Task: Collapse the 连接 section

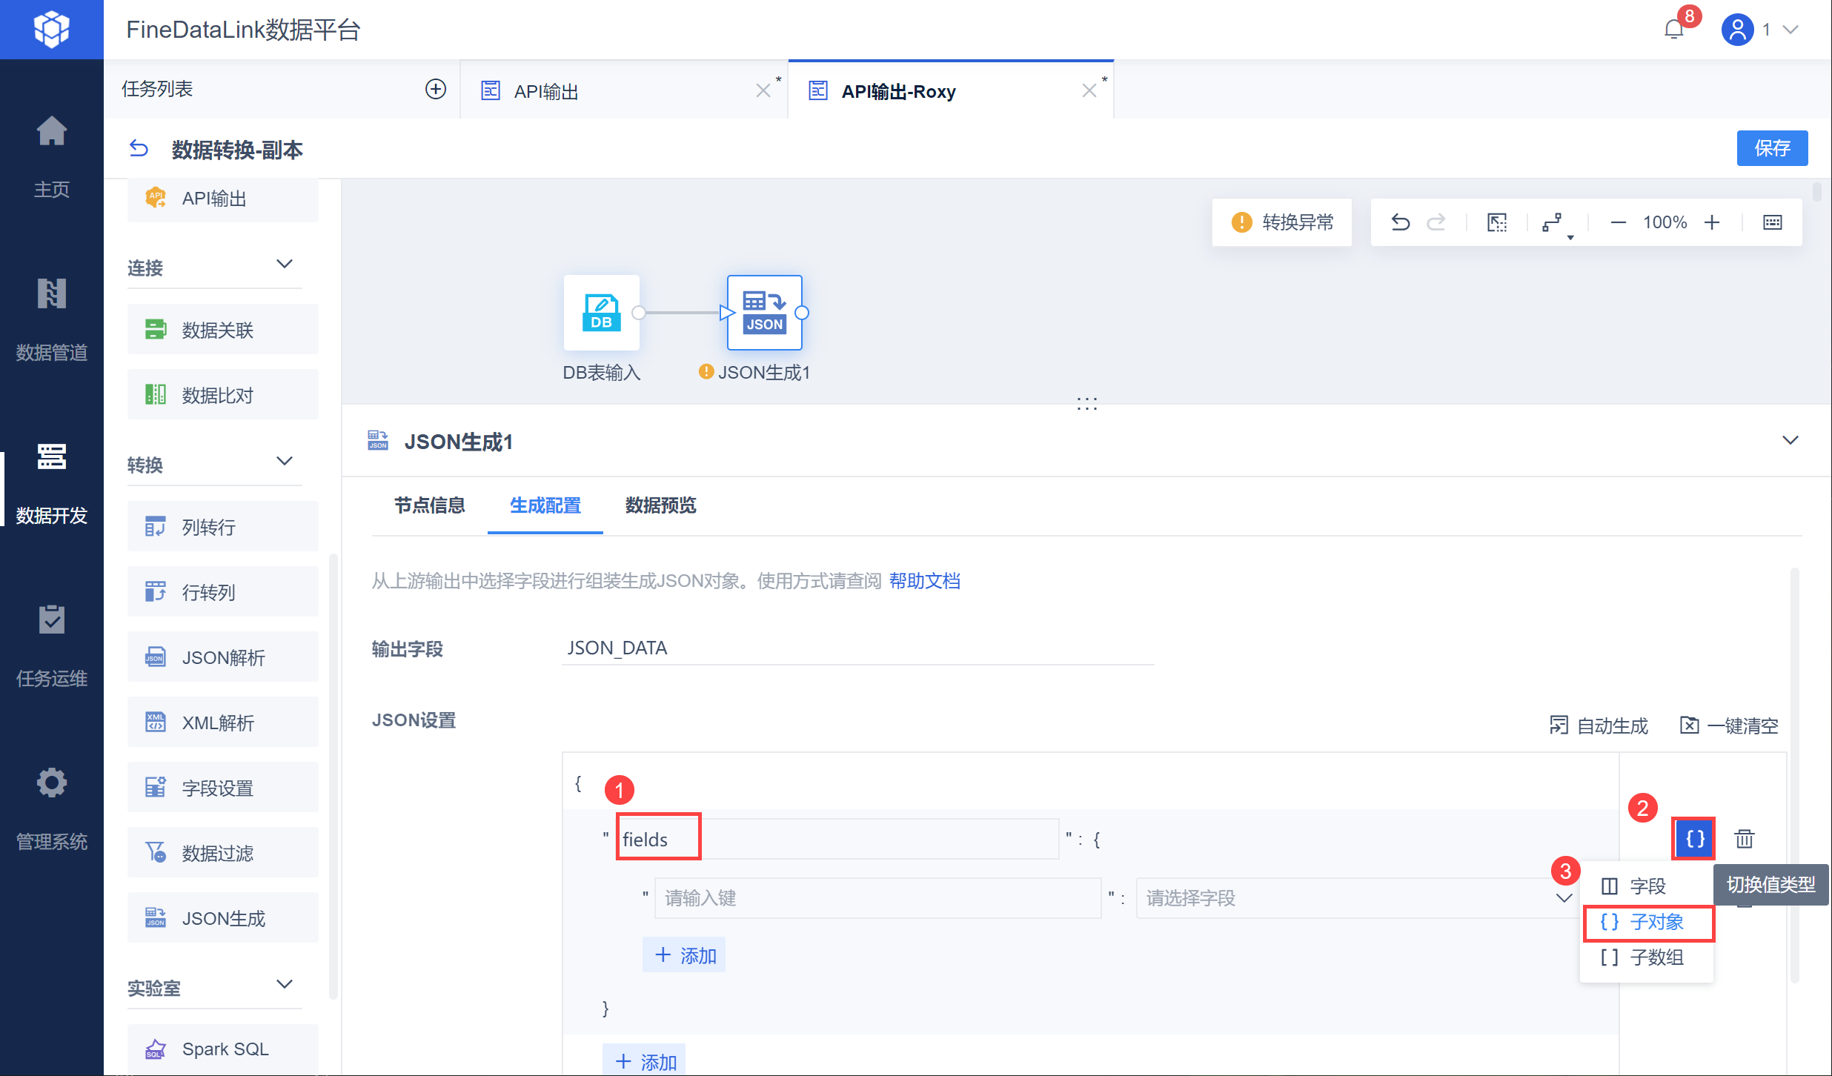Action: (285, 265)
